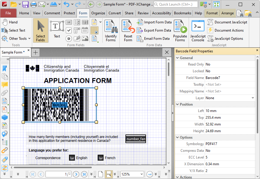Print the document from quick toolbar

34,4
